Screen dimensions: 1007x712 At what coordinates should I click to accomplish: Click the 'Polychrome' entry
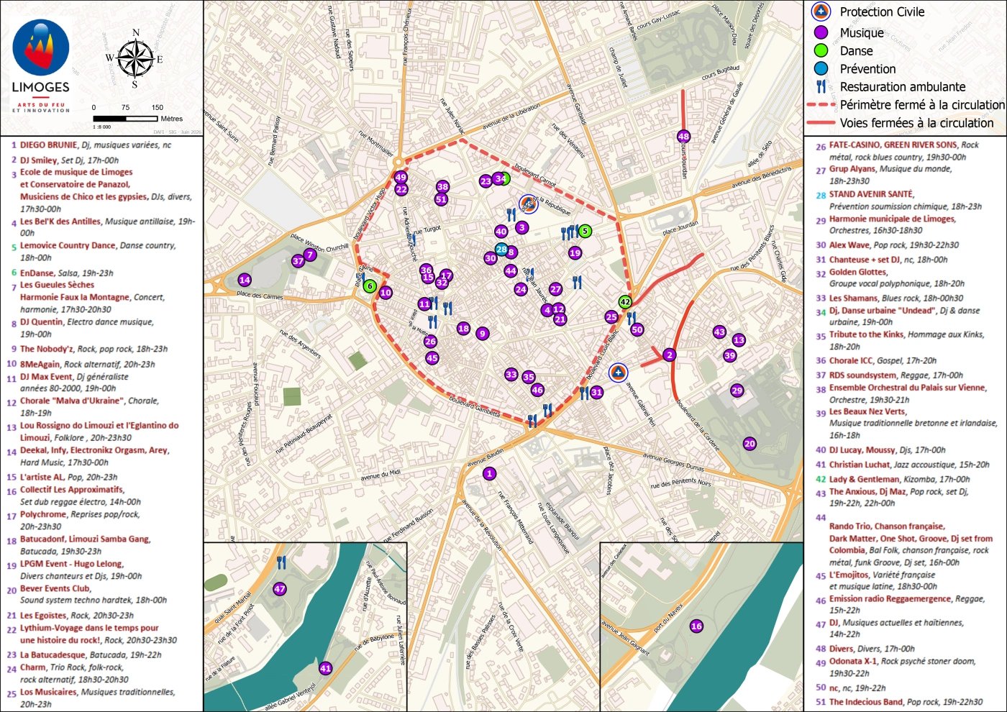pos(79,520)
